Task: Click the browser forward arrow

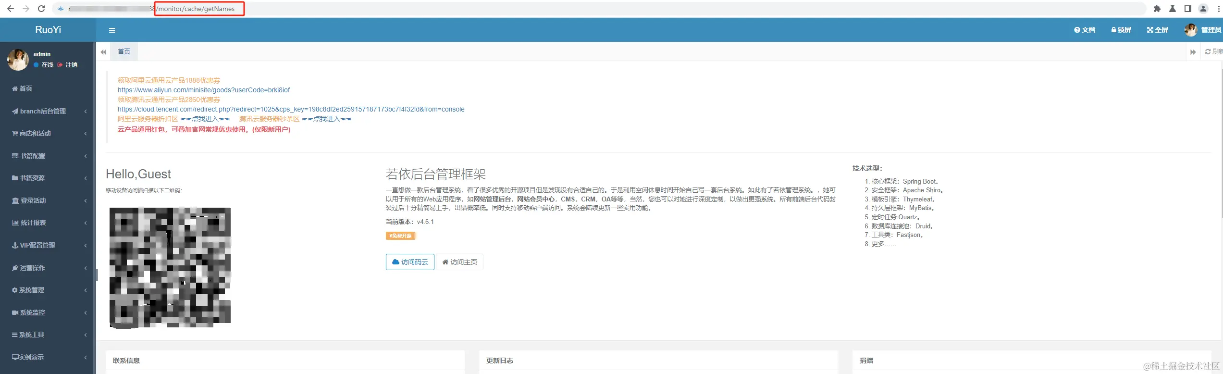Action: [26, 9]
